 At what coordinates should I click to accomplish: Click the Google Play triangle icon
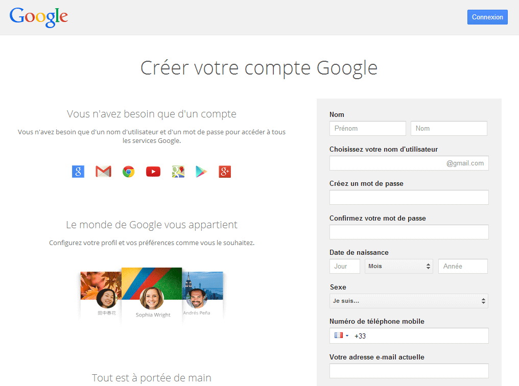tap(201, 172)
